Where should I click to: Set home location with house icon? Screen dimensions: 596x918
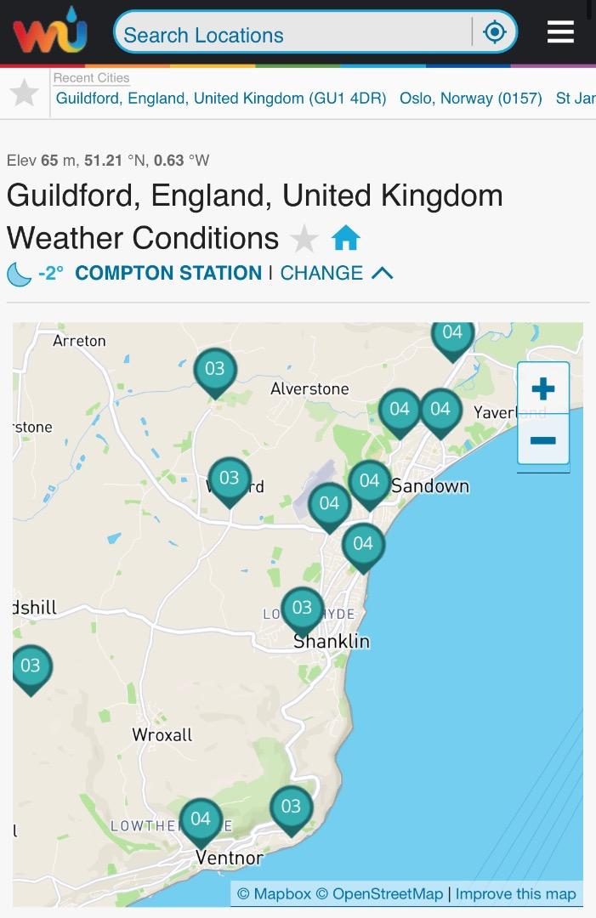pyautogui.click(x=345, y=238)
